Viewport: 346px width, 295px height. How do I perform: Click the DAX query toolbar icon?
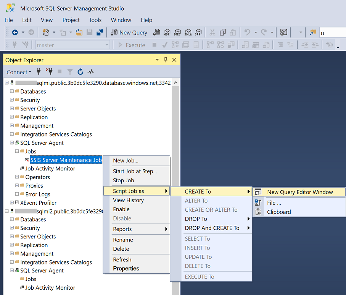coord(198,32)
